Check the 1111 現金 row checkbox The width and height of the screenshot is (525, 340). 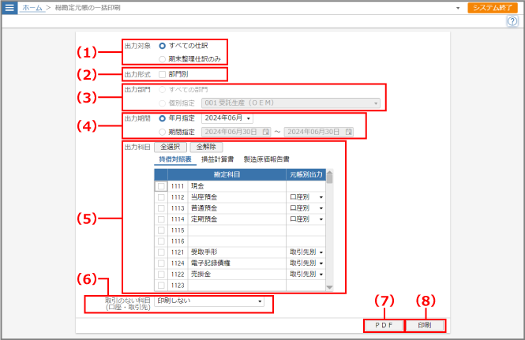[x=161, y=186]
